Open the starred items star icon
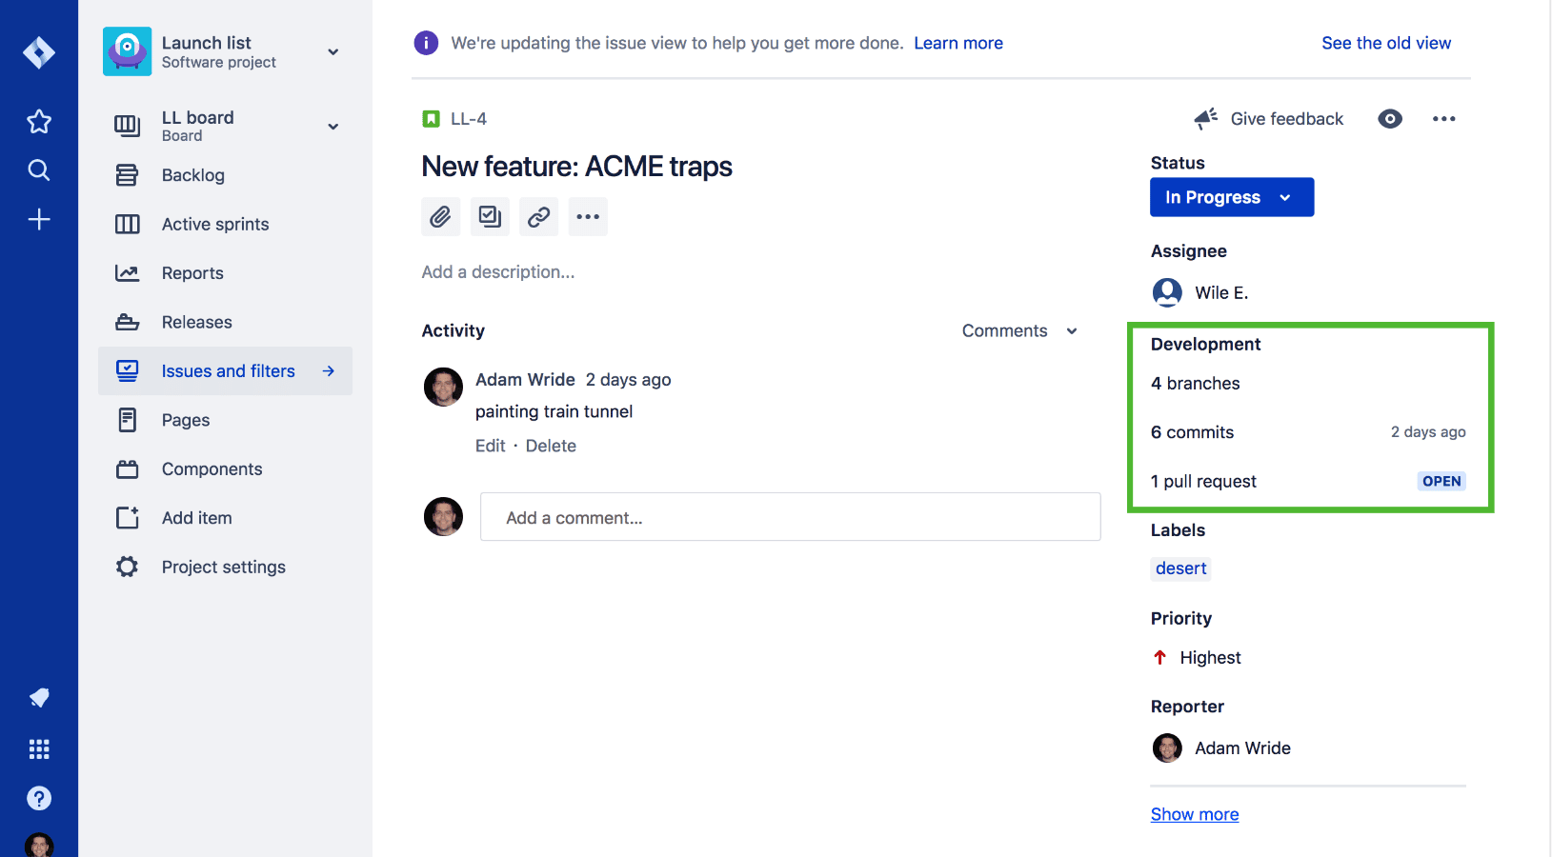 click(39, 121)
